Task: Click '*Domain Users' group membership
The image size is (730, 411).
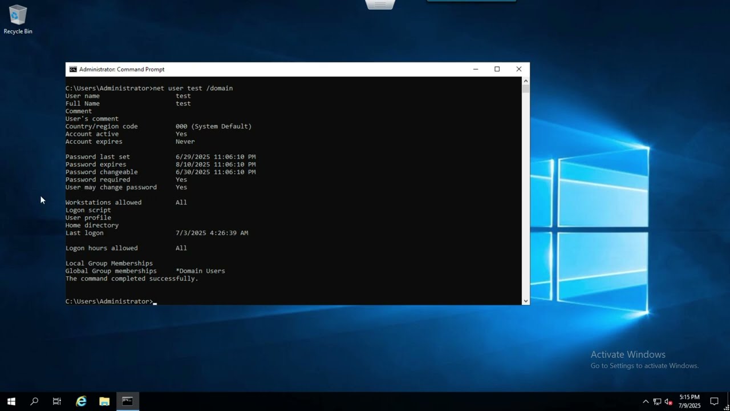Action: point(200,271)
